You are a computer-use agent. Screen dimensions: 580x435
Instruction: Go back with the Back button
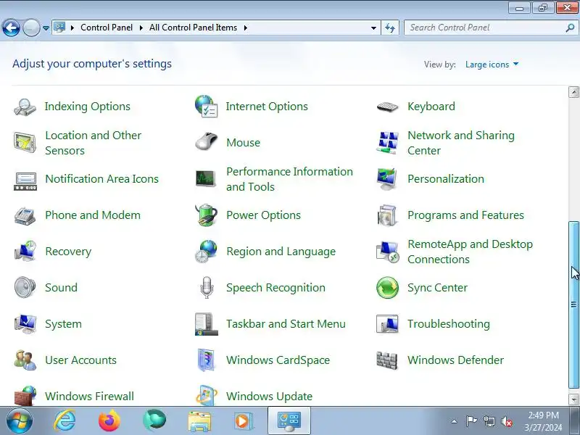click(11, 28)
